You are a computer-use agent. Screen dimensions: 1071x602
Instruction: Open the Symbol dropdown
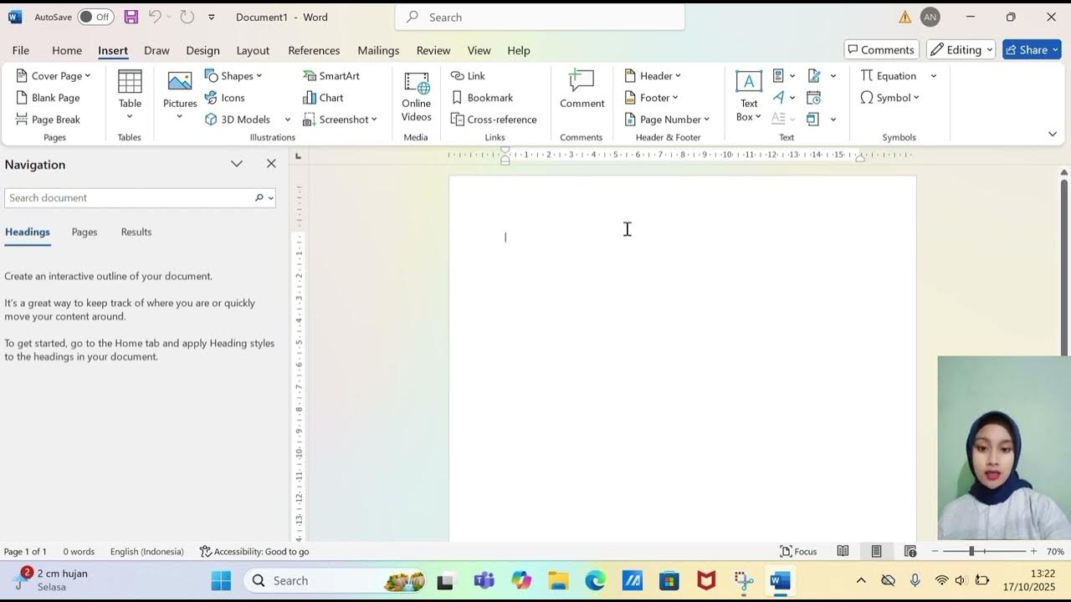[x=889, y=98]
